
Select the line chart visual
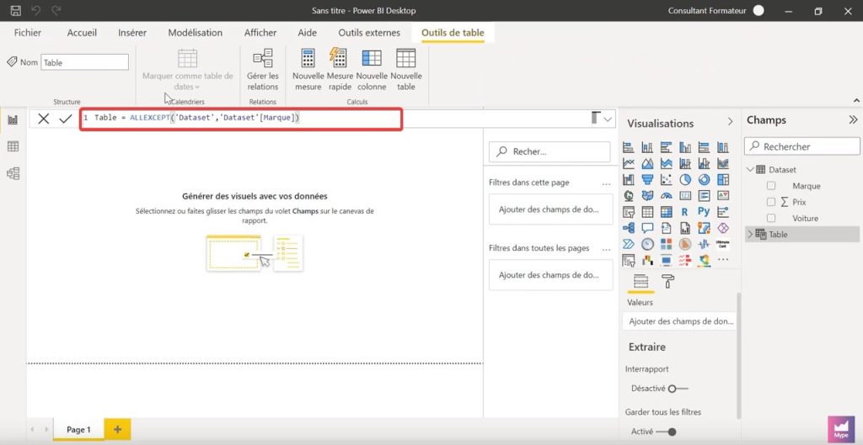629,163
